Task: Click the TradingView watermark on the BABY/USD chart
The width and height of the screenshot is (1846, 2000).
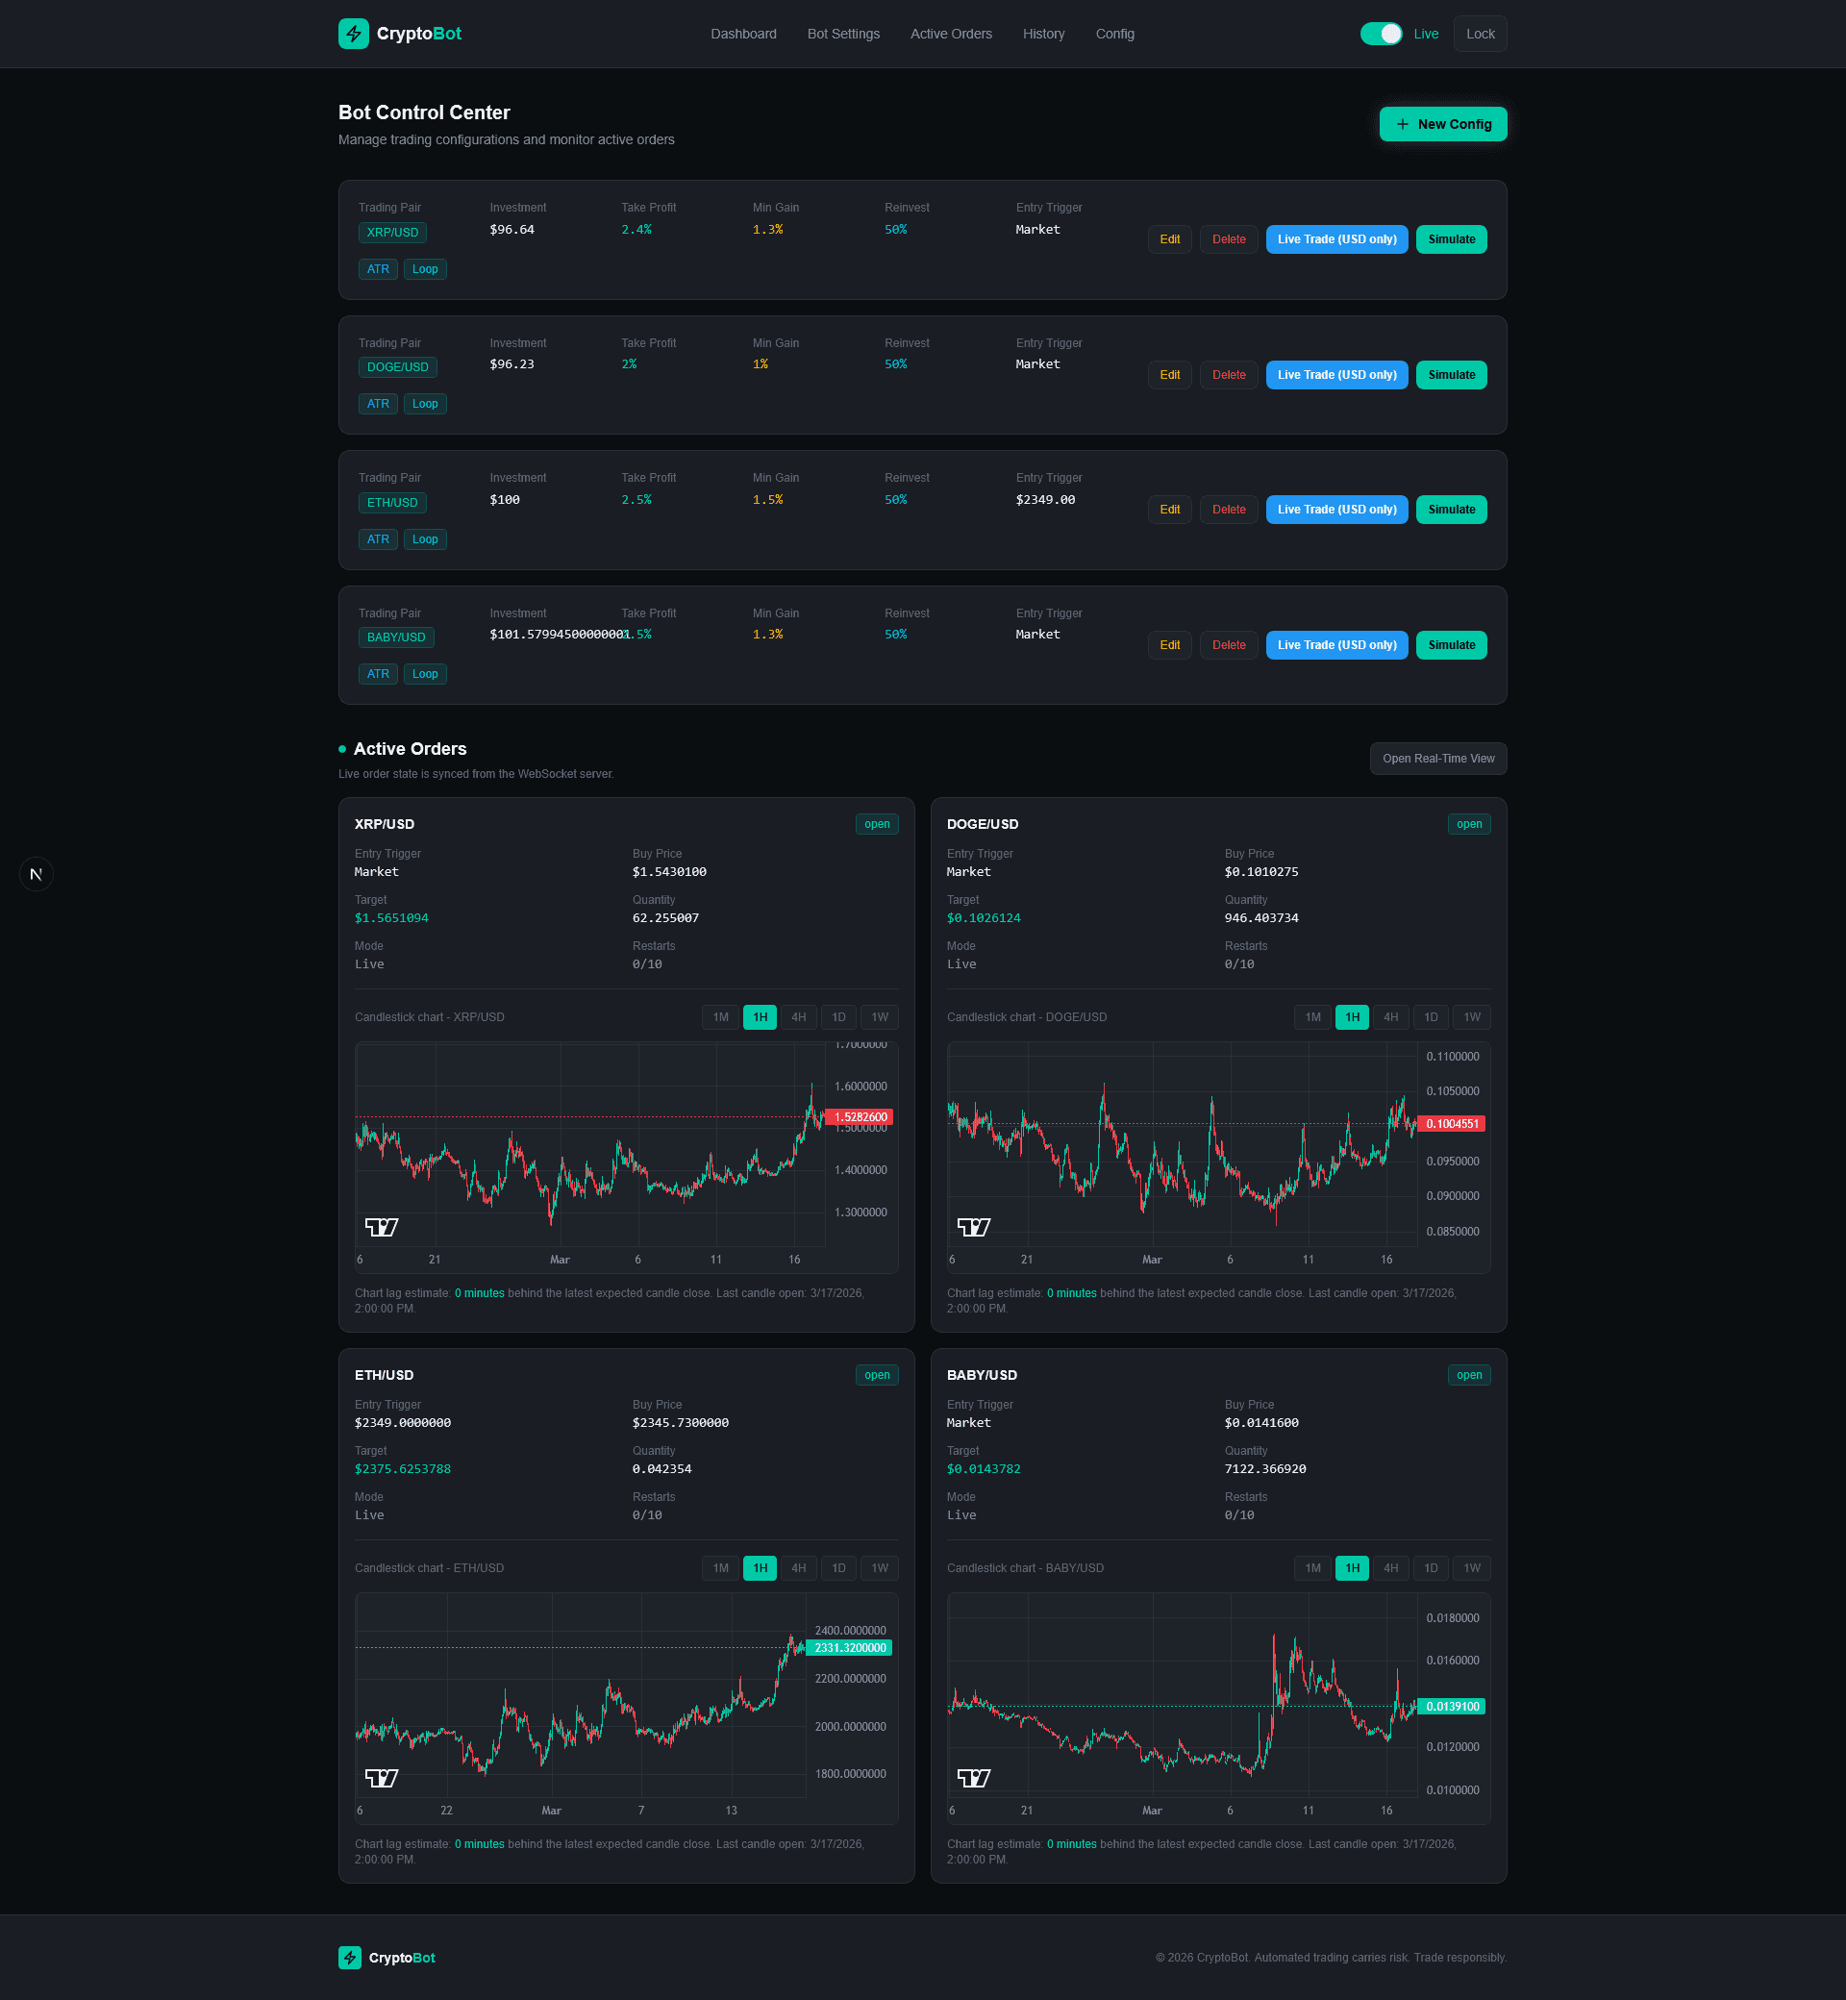Action: pyautogui.click(x=975, y=1777)
